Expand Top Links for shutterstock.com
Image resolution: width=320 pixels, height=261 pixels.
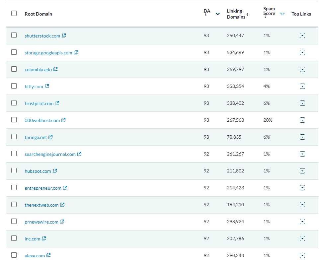[302, 35]
